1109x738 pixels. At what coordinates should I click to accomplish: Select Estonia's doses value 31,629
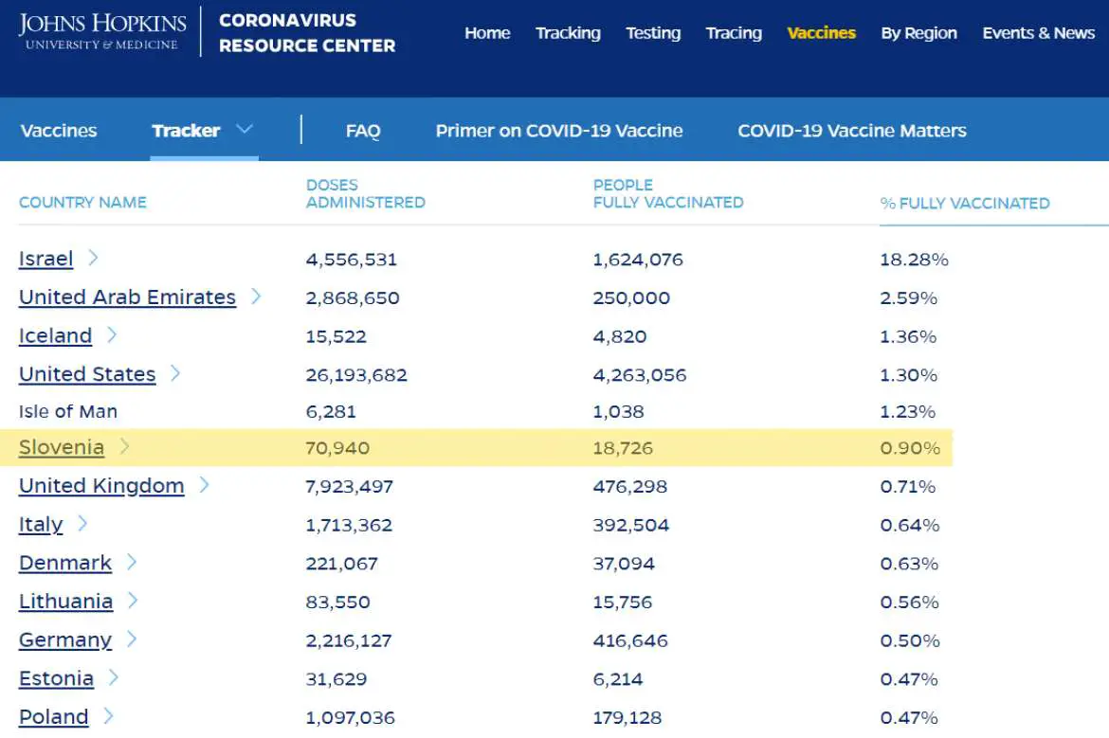[x=336, y=679]
